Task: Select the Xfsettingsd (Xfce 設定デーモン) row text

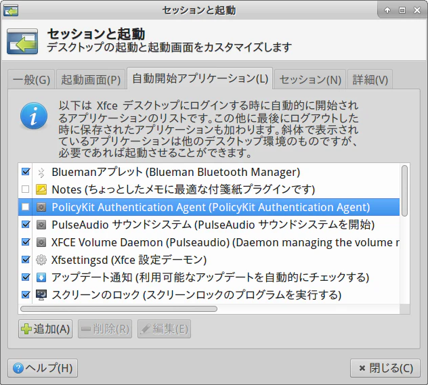Action: [x=129, y=260]
